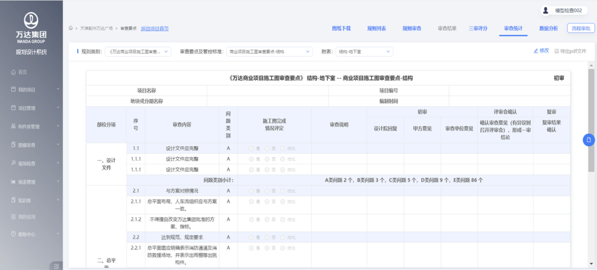Open the 审查要点及管控标准 dropdown
Image resolution: width=597 pixels, height=270 pixels.
click(270, 52)
